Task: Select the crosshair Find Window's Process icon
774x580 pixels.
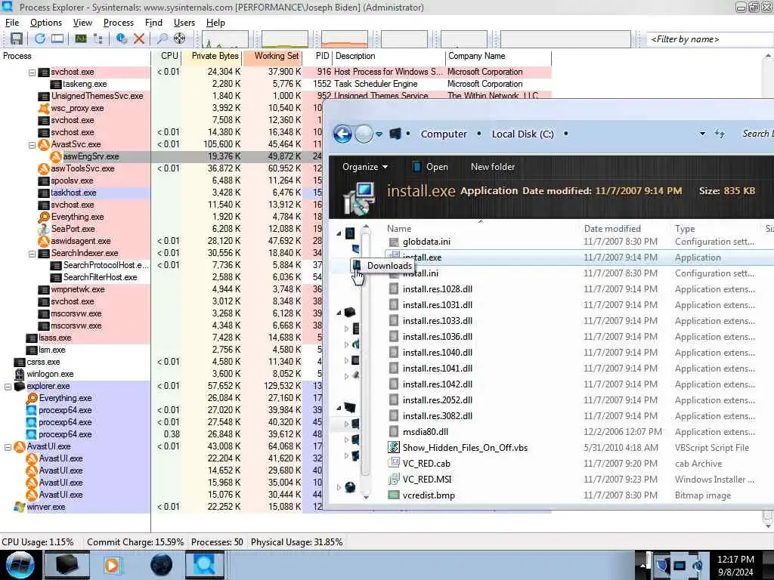Action: tap(180, 39)
